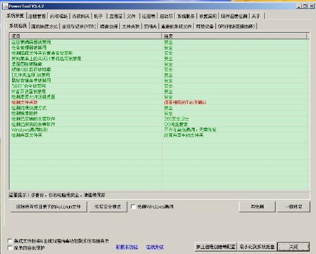Screen dimensions: 316x254
Task: Open the 进程管理 tab
Action: click(x=37, y=16)
